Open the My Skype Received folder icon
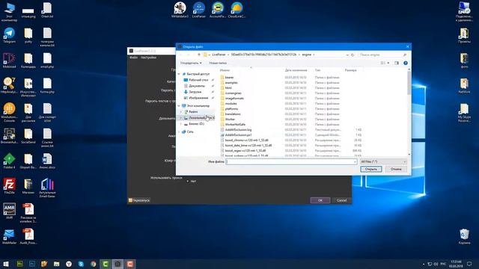 (x=464, y=113)
